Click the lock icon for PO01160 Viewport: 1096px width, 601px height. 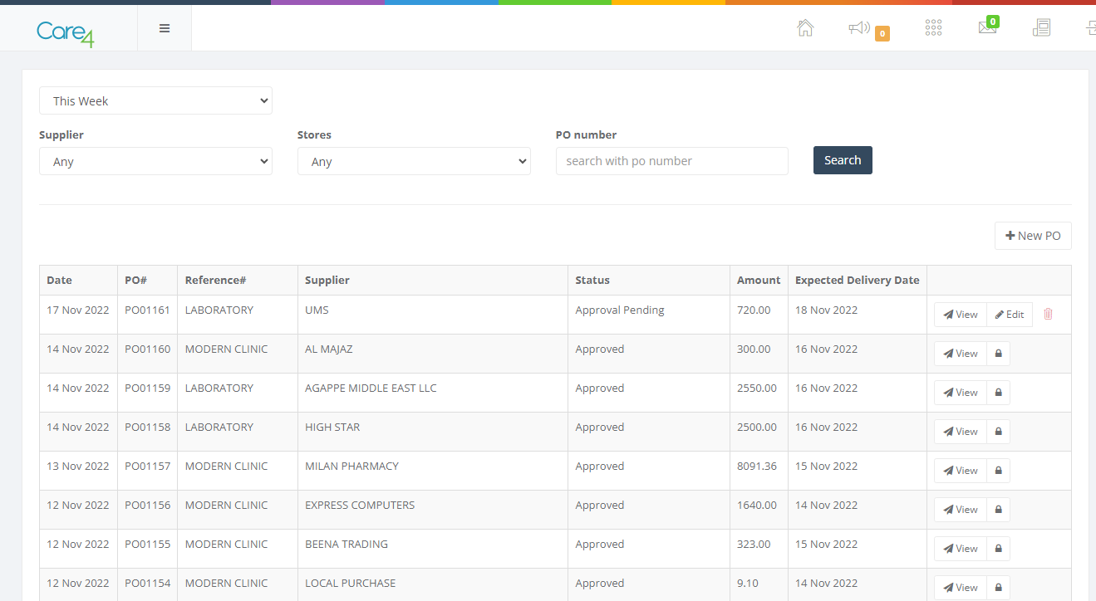pyautogui.click(x=998, y=354)
